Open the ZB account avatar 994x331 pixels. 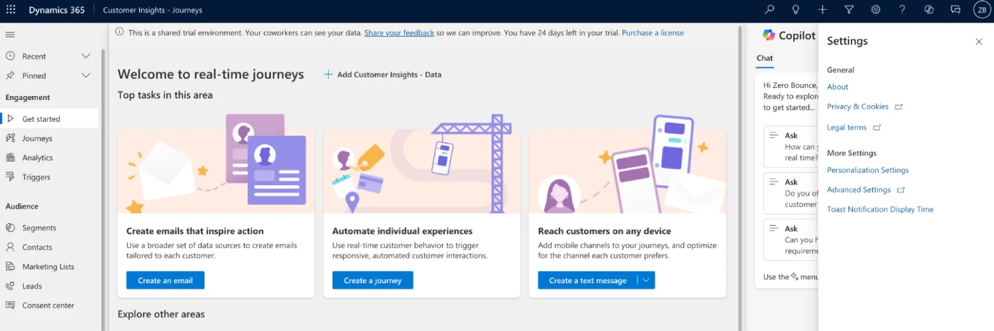click(982, 10)
